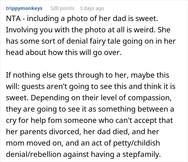Click the words 'mom moved on,'
This screenshot has width=188, height=162.
35,143
